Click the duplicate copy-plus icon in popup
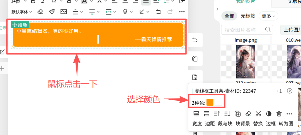The width and height of the screenshot is (301, 135). pyautogui.click(x=238, y=114)
